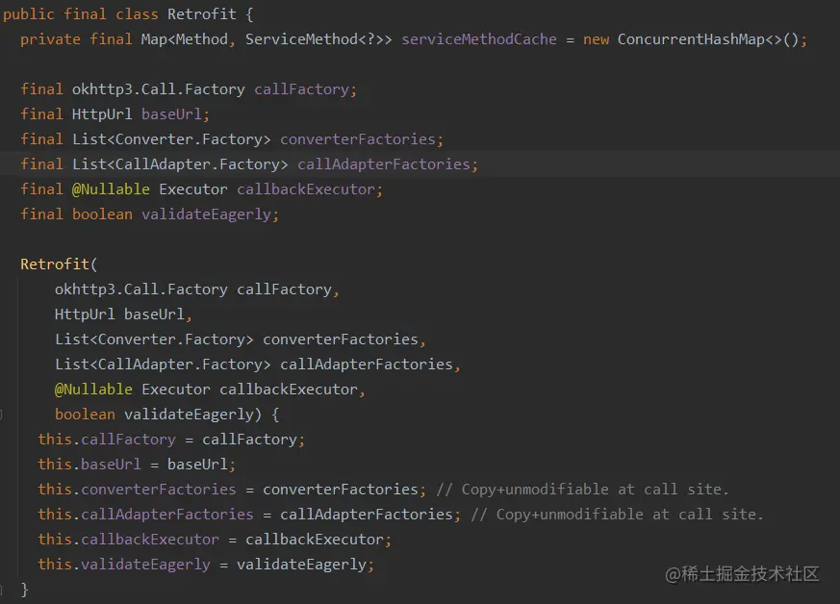Click callbackExecutor on right side of this.callbackExecutor assignment

315,540
